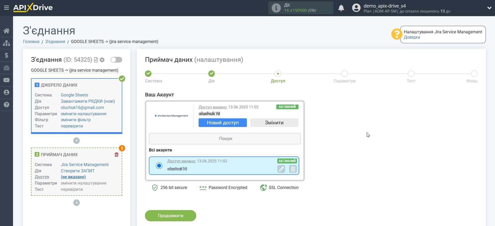Go to the Параметри step
This screenshot has width=495, height=226.
click(344, 74)
